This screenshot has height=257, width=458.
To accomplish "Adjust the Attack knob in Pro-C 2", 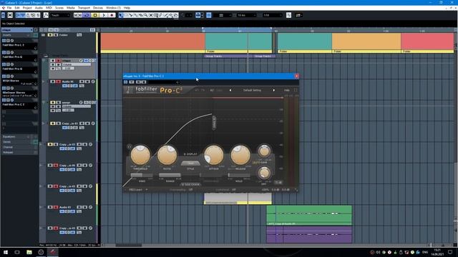I will pyautogui.click(x=213, y=155).
